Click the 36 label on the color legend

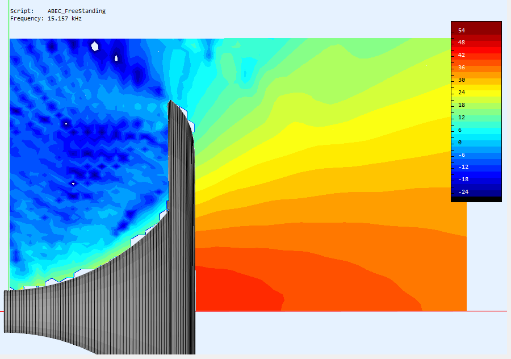[x=462, y=68]
